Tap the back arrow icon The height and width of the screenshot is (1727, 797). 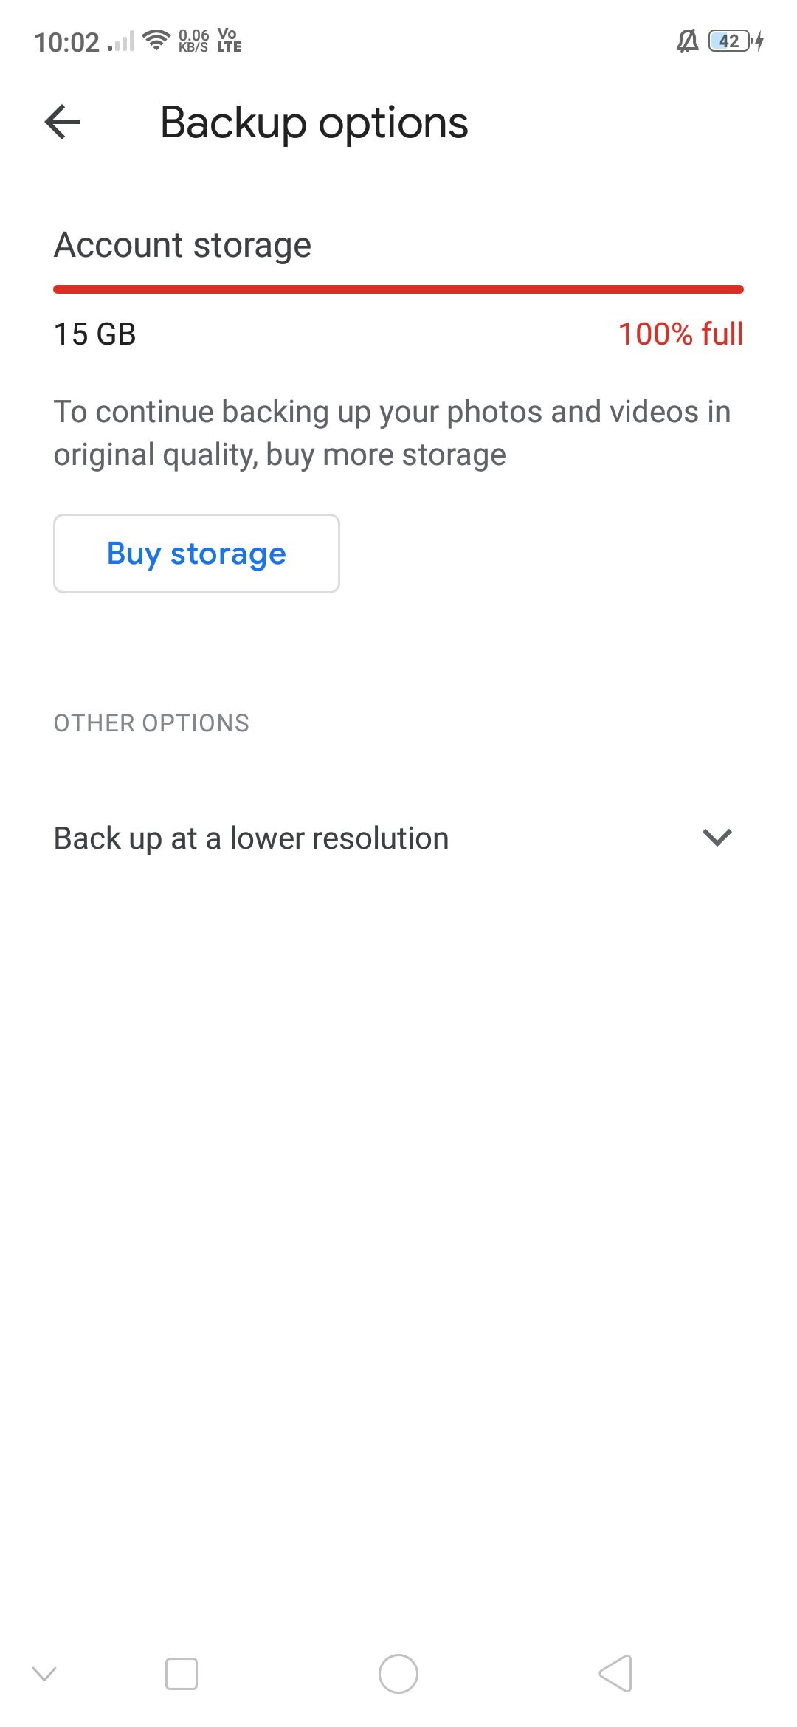[x=63, y=122]
